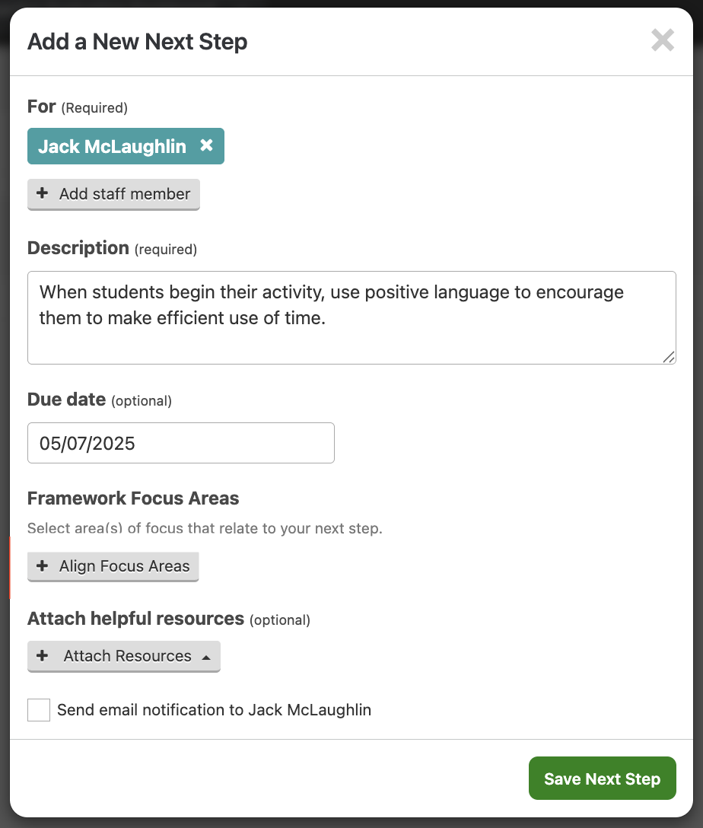This screenshot has width=703, height=828.
Task: Click the Description (required) label
Action: (x=112, y=248)
